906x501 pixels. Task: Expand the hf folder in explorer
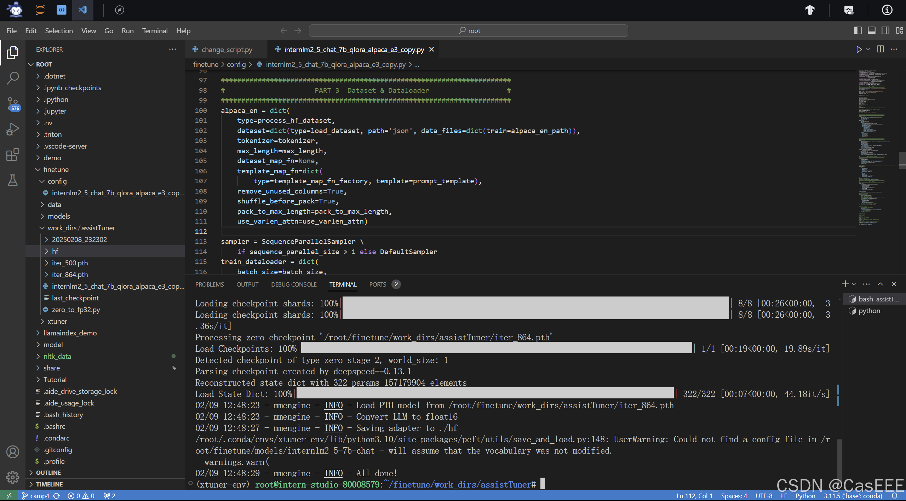(x=55, y=251)
